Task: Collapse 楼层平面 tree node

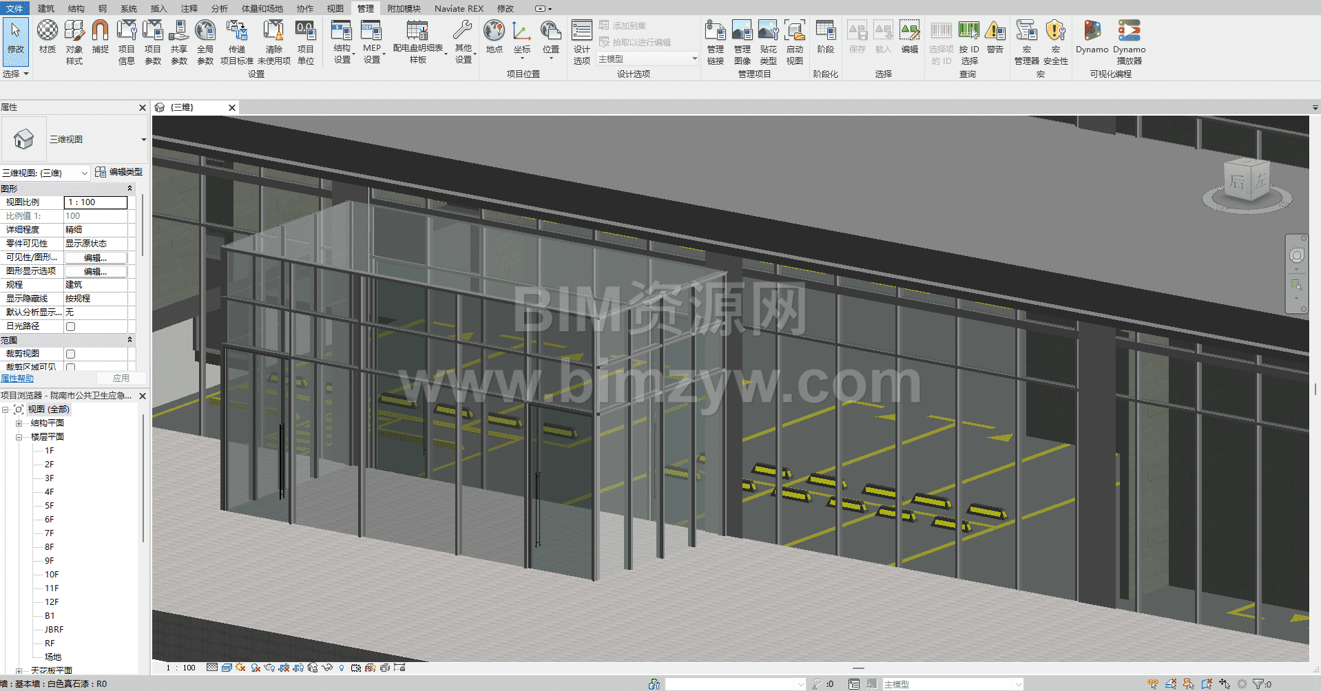Action: pos(19,437)
